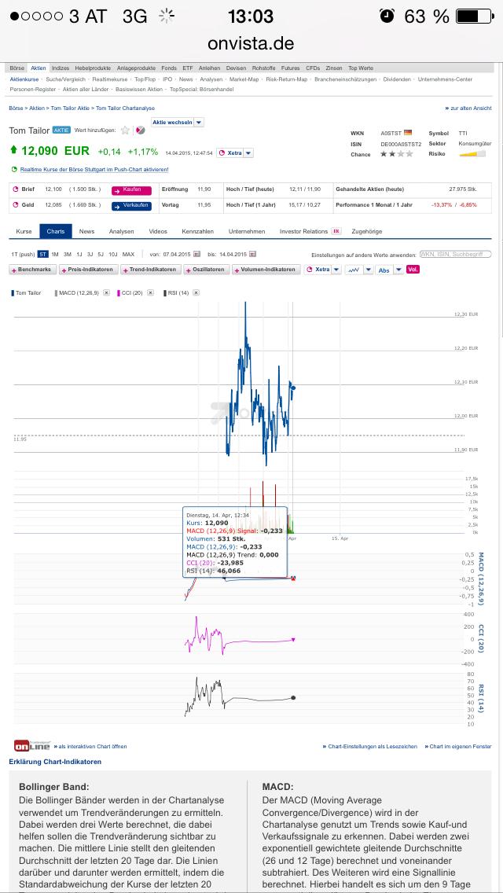Viewport: 503px width, 893px height.
Task: Remove the MACD (12,26,9) indicator
Action: coord(106,292)
